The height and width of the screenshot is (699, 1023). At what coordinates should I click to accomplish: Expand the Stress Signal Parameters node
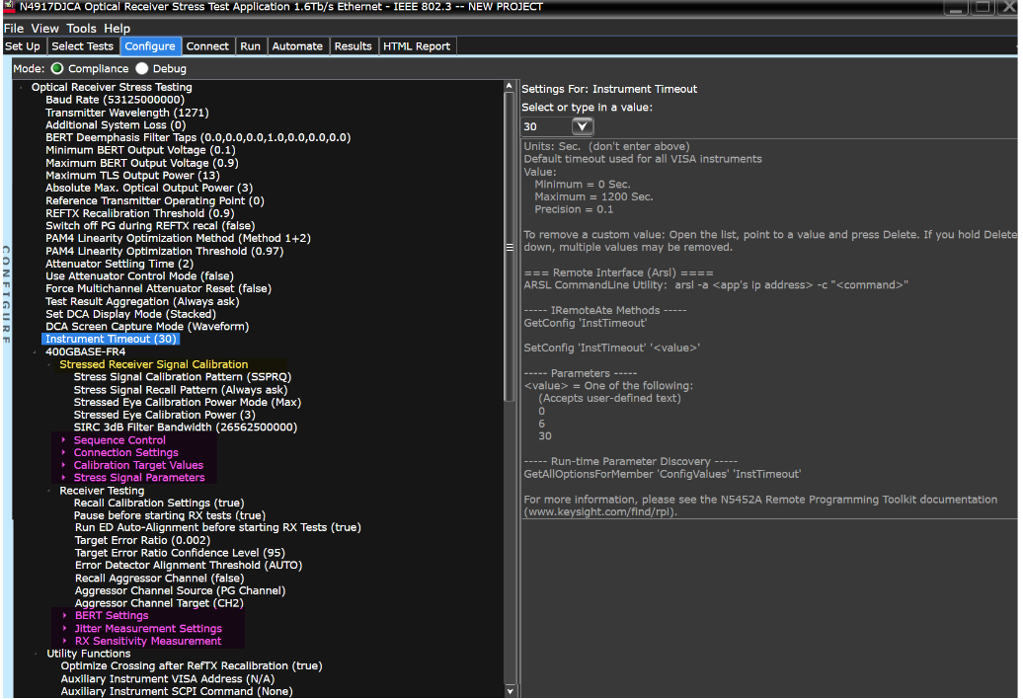[x=63, y=477]
